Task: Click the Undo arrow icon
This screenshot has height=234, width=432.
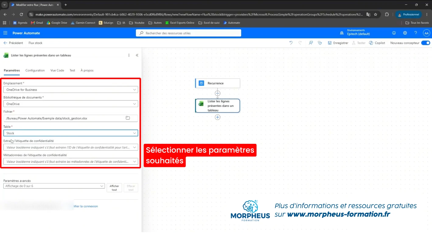Action: click(x=291, y=43)
